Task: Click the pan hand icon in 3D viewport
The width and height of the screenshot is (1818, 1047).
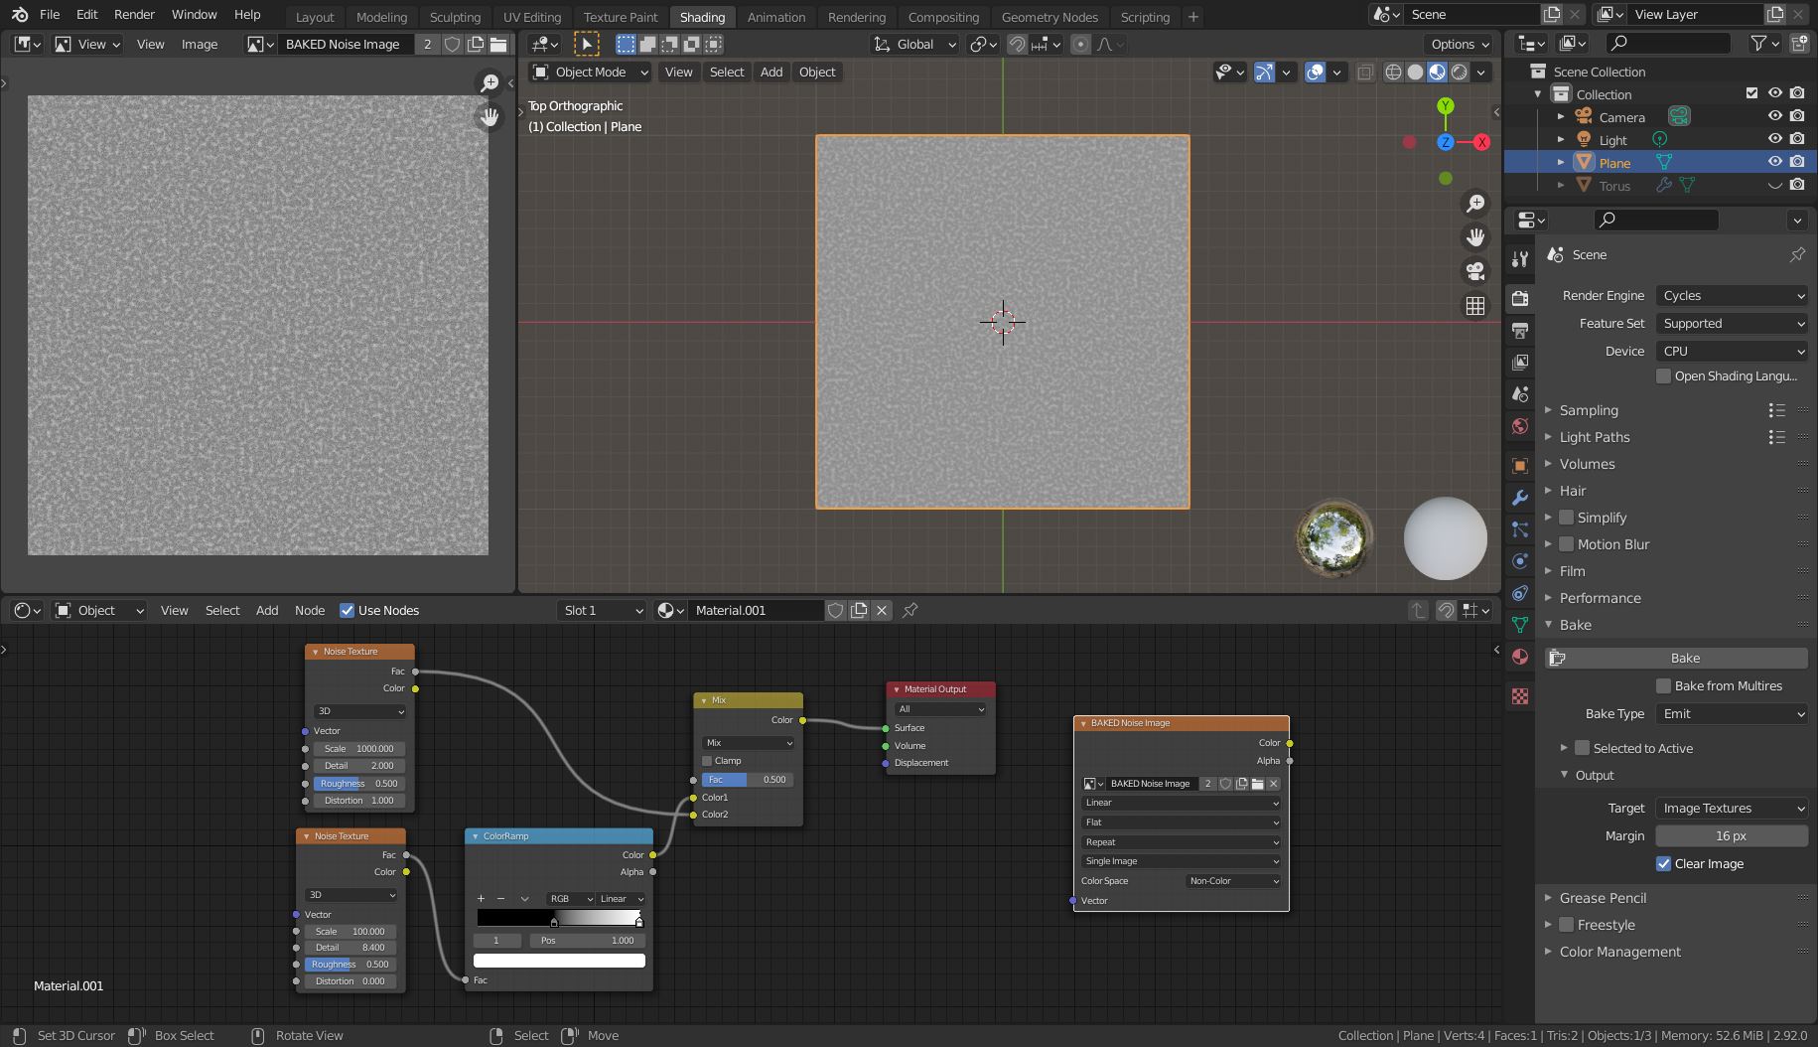Action: [1475, 237]
